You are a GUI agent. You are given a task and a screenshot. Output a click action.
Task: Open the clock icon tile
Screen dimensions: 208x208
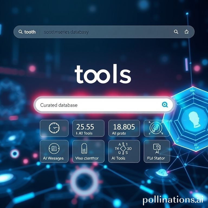point(54,128)
